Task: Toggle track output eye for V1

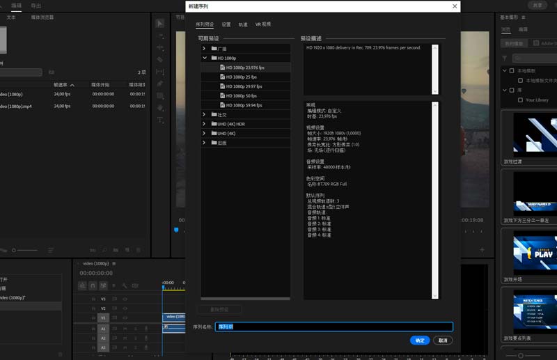Action: pos(125,318)
